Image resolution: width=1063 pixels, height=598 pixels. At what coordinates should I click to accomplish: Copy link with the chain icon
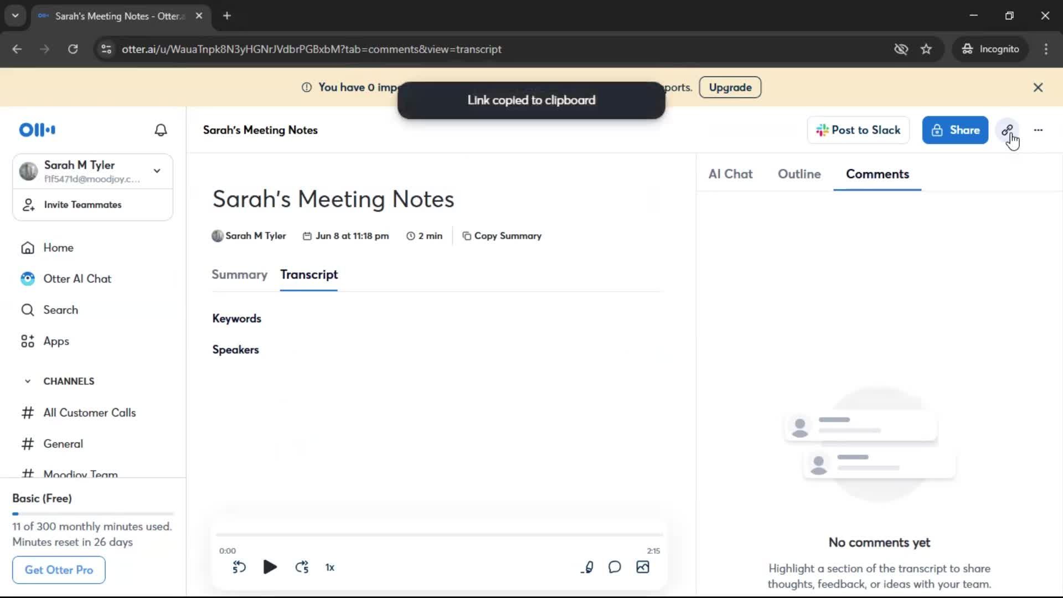tap(1007, 130)
